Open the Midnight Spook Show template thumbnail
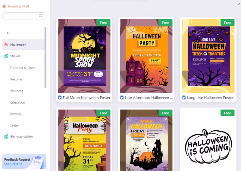The width and height of the screenshot is (241, 171). [84, 56]
